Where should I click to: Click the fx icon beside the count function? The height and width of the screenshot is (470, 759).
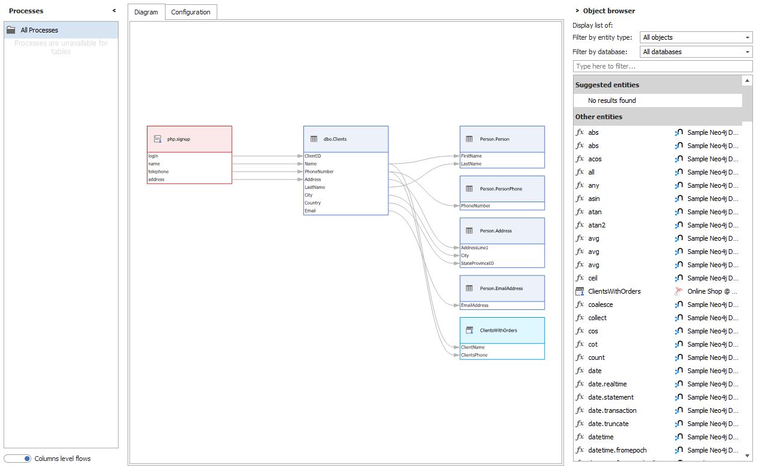[x=581, y=357]
